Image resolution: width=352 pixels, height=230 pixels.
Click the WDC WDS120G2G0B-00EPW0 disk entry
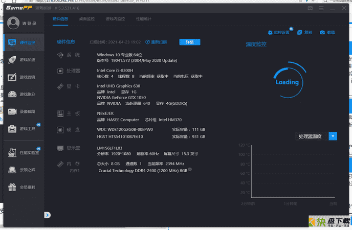click(x=125, y=130)
